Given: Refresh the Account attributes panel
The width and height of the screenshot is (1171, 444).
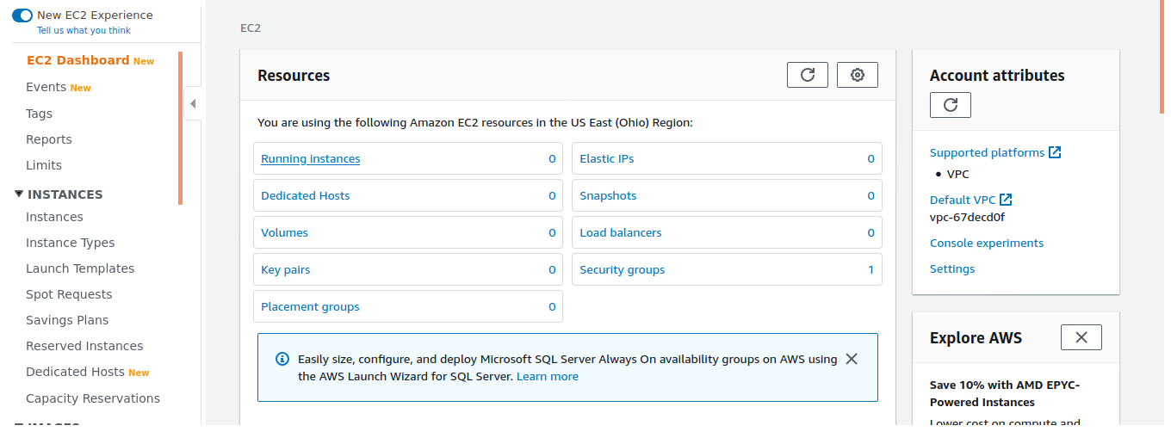Looking at the screenshot, I should [951, 105].
